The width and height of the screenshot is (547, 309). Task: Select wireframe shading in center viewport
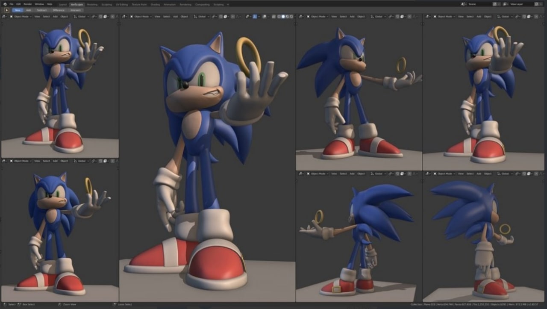click(279, 16)
